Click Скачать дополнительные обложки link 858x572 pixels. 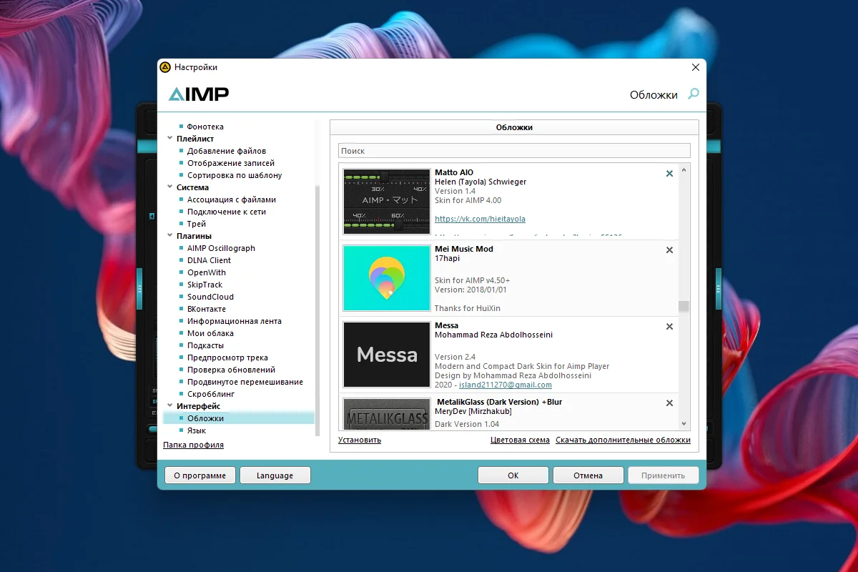pyautogui.click(x=623, y=440)
